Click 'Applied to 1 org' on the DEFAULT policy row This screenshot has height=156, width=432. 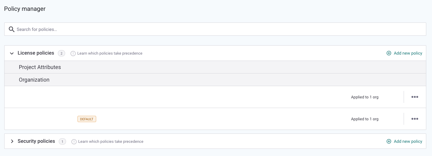(364, 119)
